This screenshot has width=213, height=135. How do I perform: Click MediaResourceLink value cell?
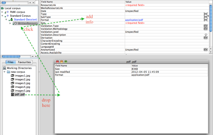click(x=167, y=8)
